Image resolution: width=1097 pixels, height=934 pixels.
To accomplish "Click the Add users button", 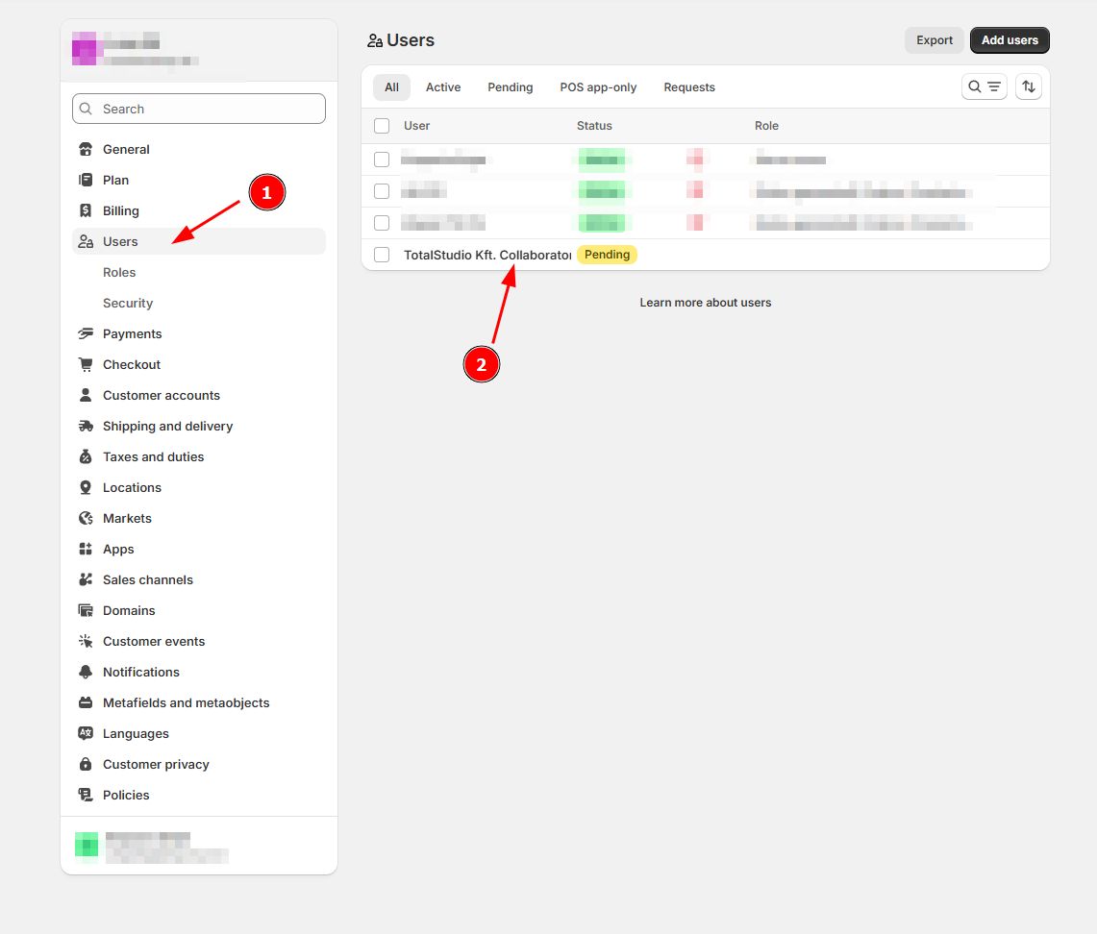I will click(x=1009, y=40).
